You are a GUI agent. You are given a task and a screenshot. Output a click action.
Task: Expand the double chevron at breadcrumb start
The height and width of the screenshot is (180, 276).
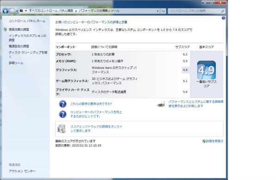pyautogui.click(x=26, y=11)
